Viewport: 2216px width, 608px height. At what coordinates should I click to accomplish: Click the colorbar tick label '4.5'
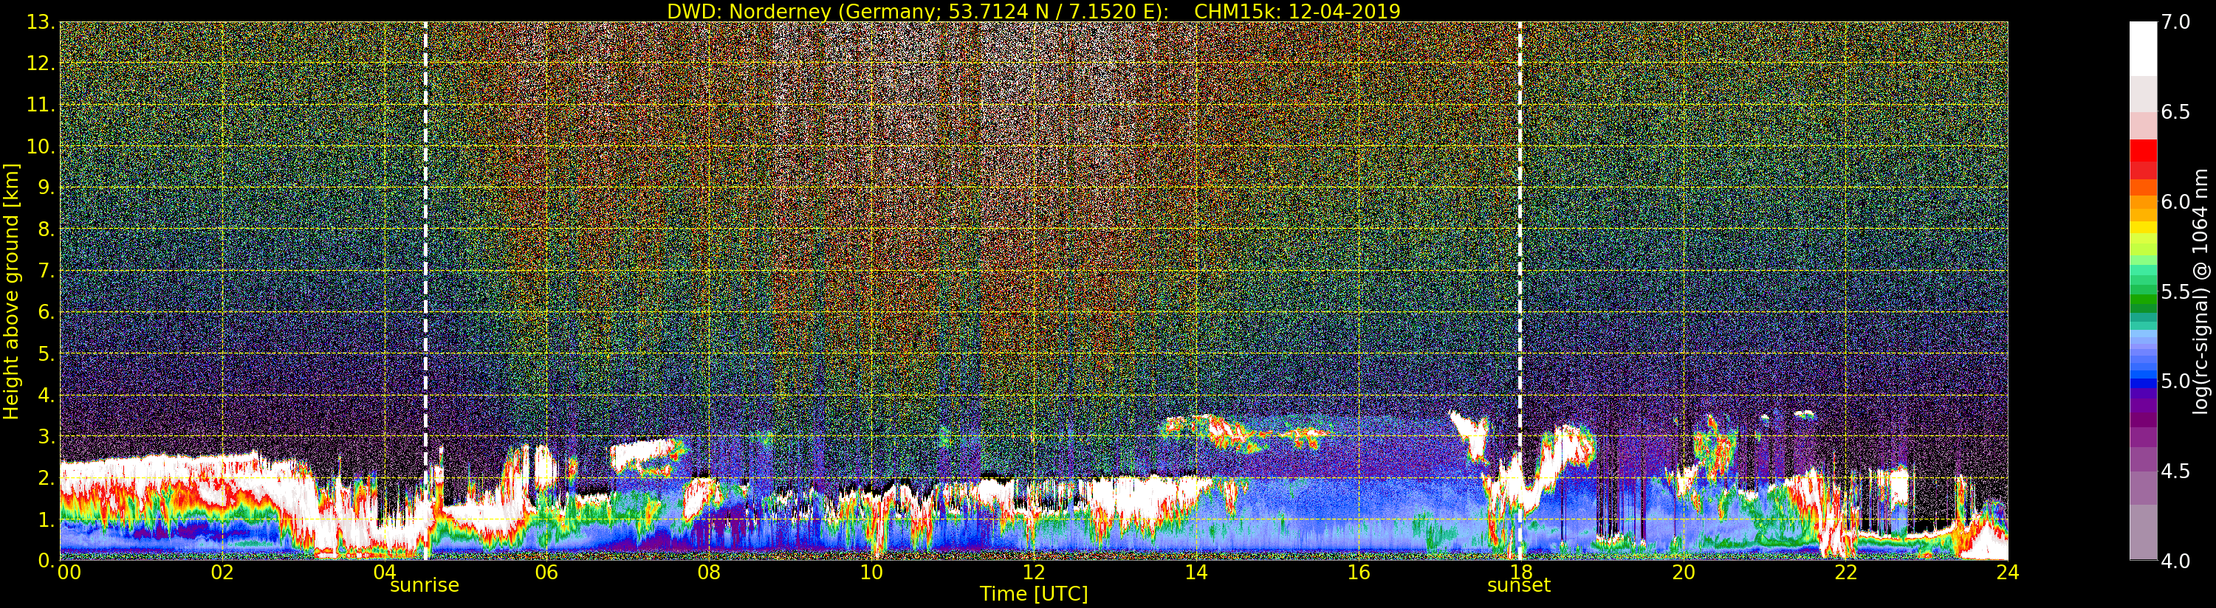tap(2175, 471)
